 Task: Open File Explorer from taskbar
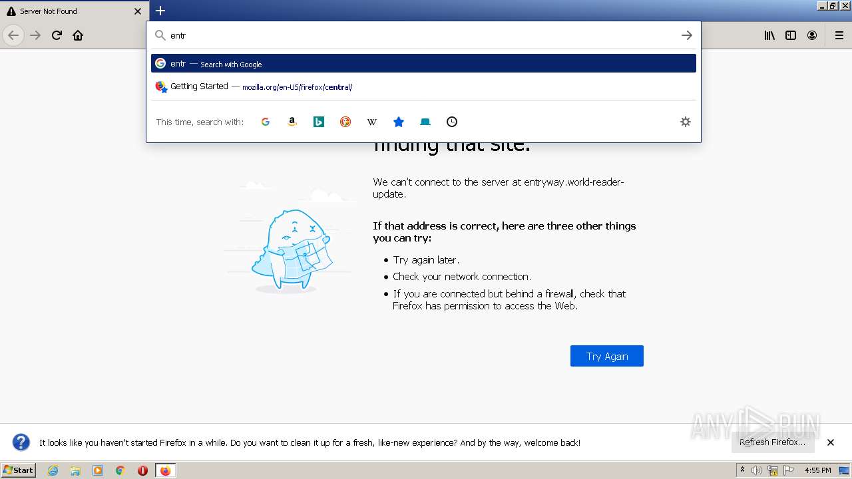(75, 470)
